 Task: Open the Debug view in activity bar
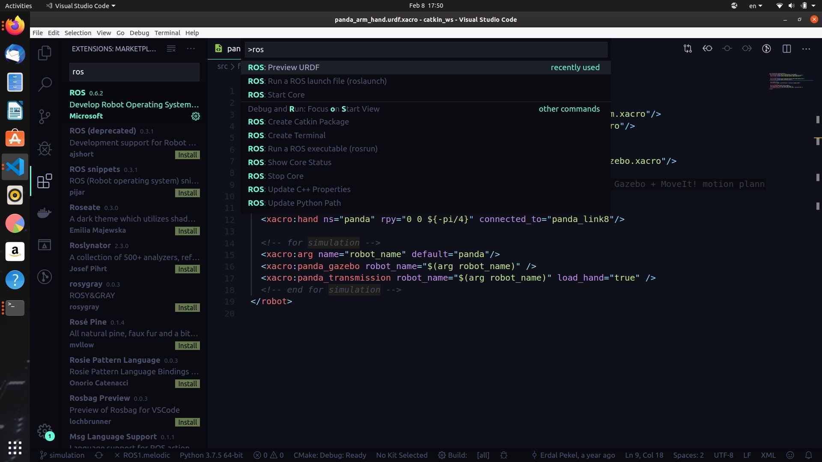click(45, 148)
